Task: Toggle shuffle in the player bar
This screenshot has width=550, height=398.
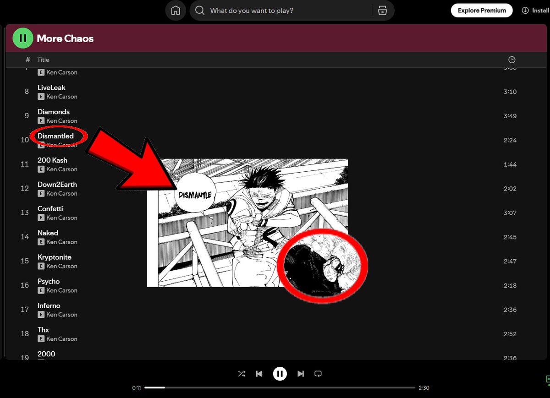Action: click(x=242, y=374)
